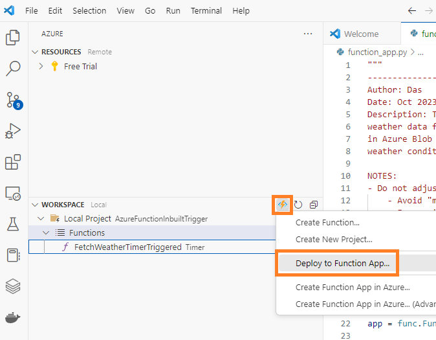Screen dimensions: 436x340
Task: Select the FetchWeatherTimerTriggered function row
Action: pos(152,247)
